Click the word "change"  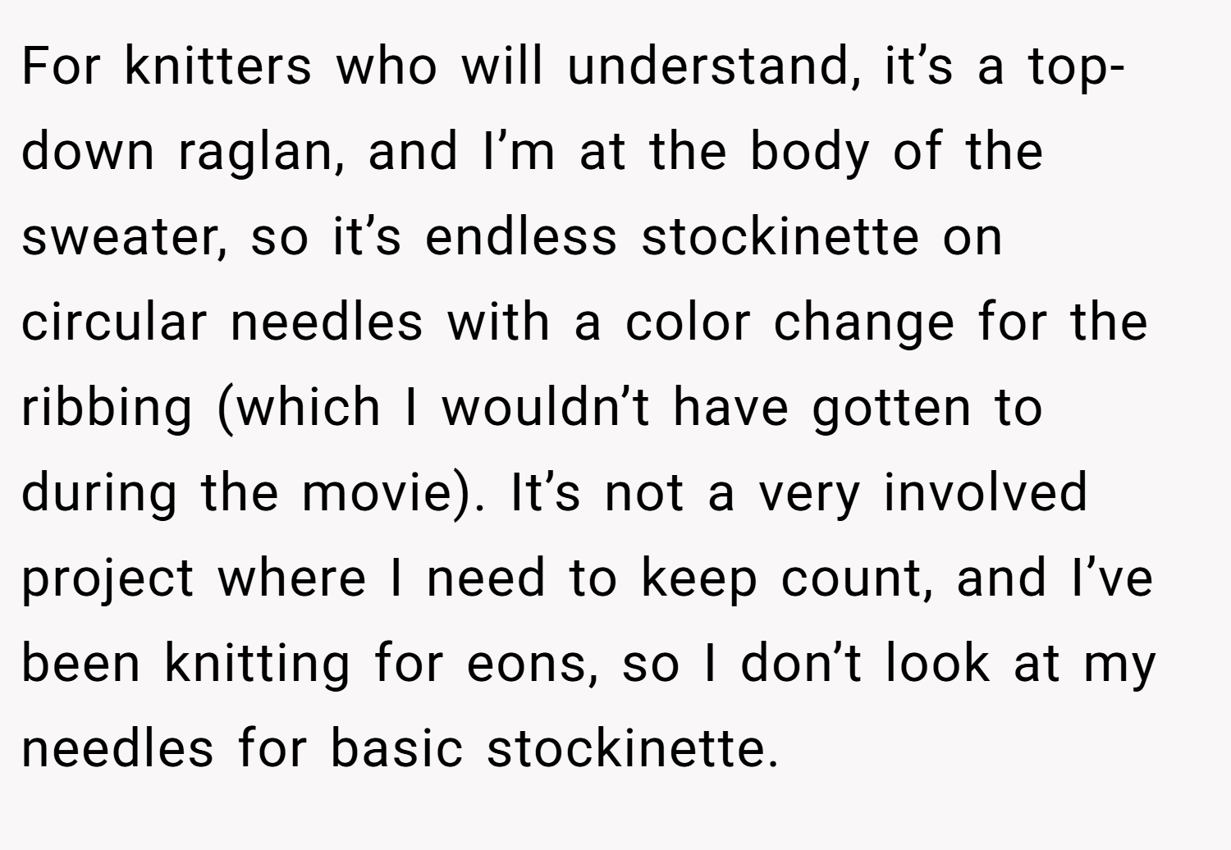(x=864, y=324)
